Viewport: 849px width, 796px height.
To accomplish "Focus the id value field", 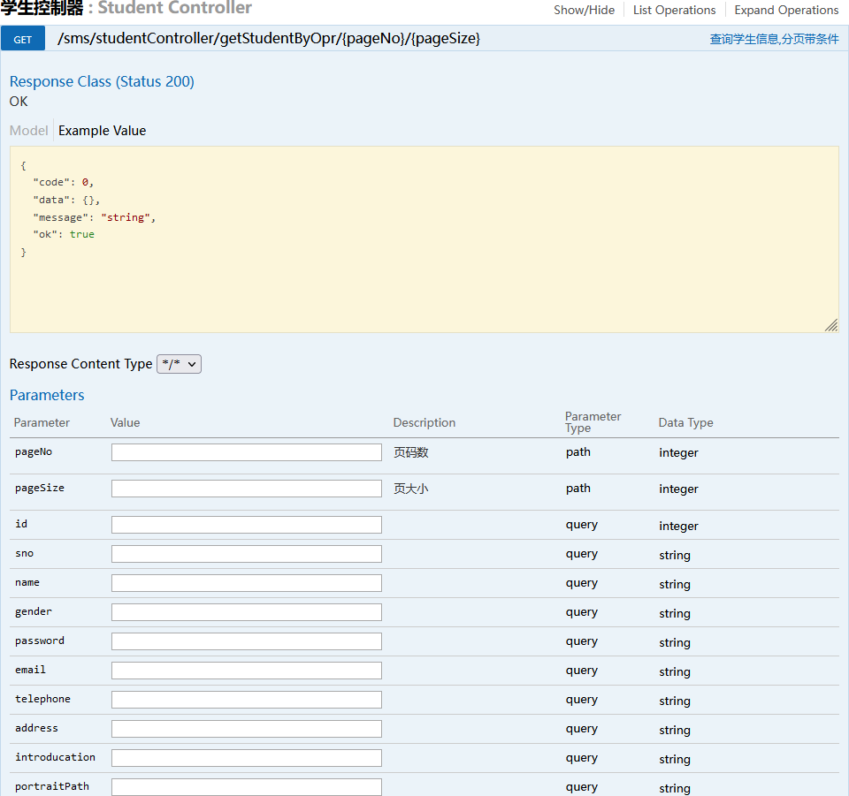I will 247,525.
